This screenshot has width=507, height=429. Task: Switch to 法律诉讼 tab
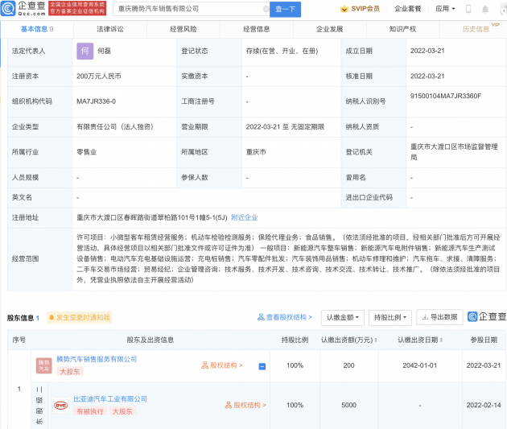(110, 29)
